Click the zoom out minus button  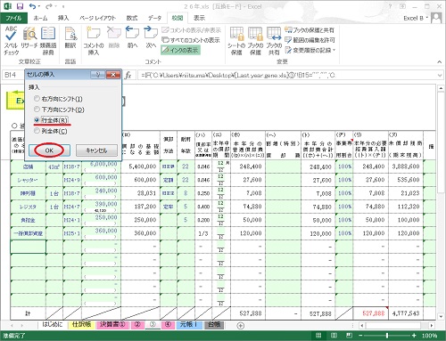pyautogui.click(x=360, y=336)
